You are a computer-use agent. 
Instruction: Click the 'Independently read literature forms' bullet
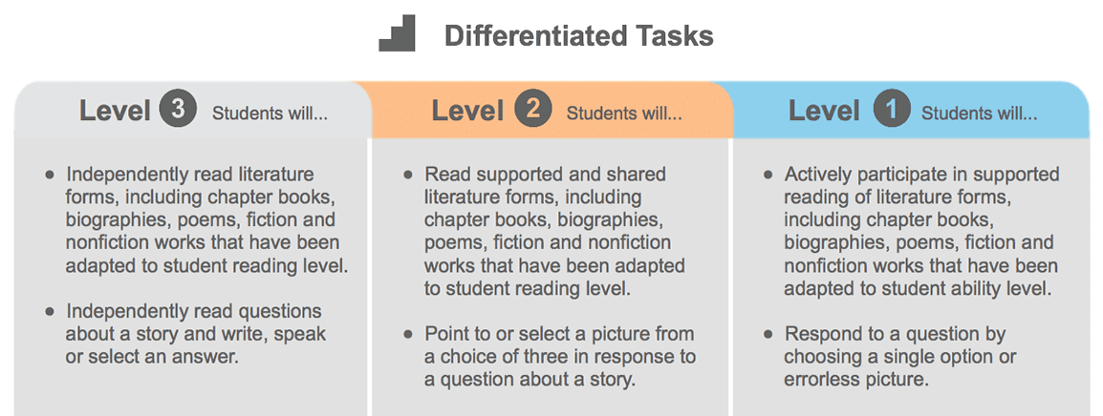click(197, 219)
